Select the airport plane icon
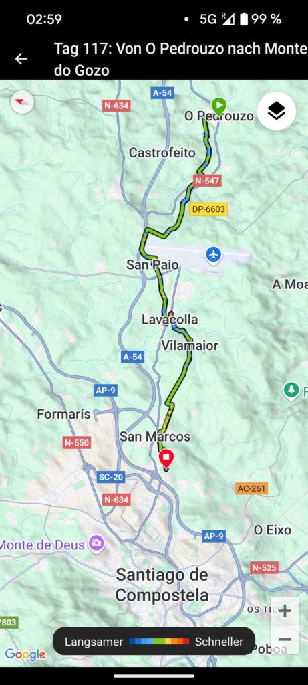Screen dimensions: 308x685 coord(213,254)
